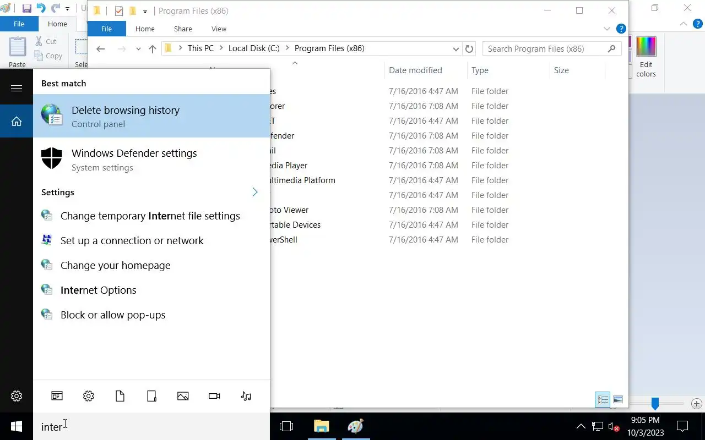Expand Local Disk (C:) breadcrumb chevron
705x440 pixels.
[287, 48]
